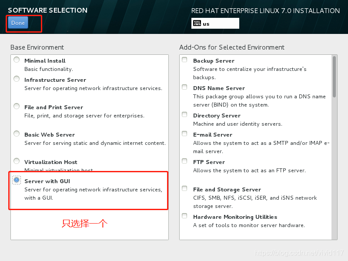348x261 pixels.
Task: Open the us keyboard layout selector
Action: [x=215, y=23]
